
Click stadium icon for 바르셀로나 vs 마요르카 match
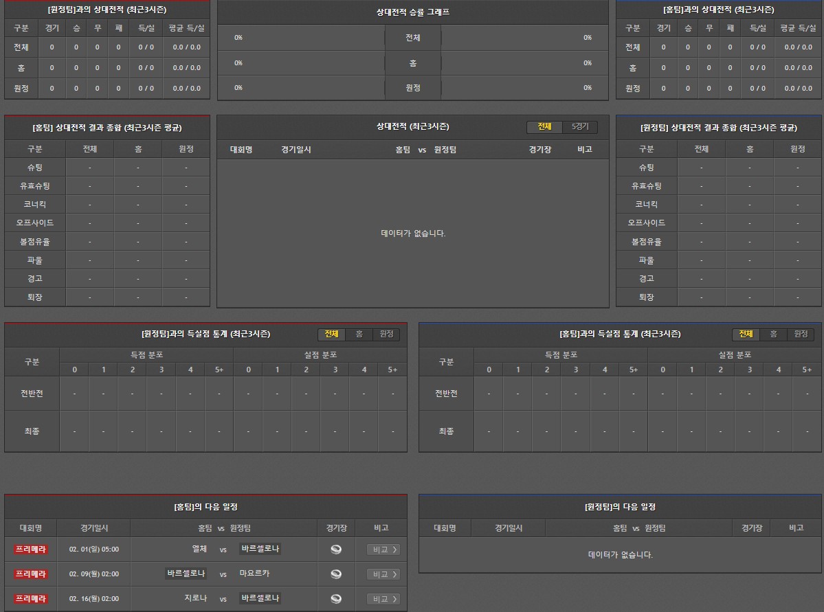coord(336,574)
